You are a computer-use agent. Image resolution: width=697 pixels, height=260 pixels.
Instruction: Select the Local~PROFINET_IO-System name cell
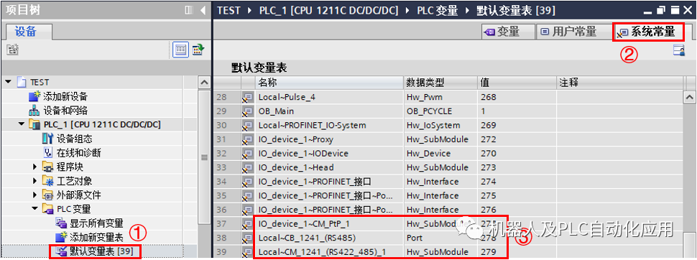point(329,126)
